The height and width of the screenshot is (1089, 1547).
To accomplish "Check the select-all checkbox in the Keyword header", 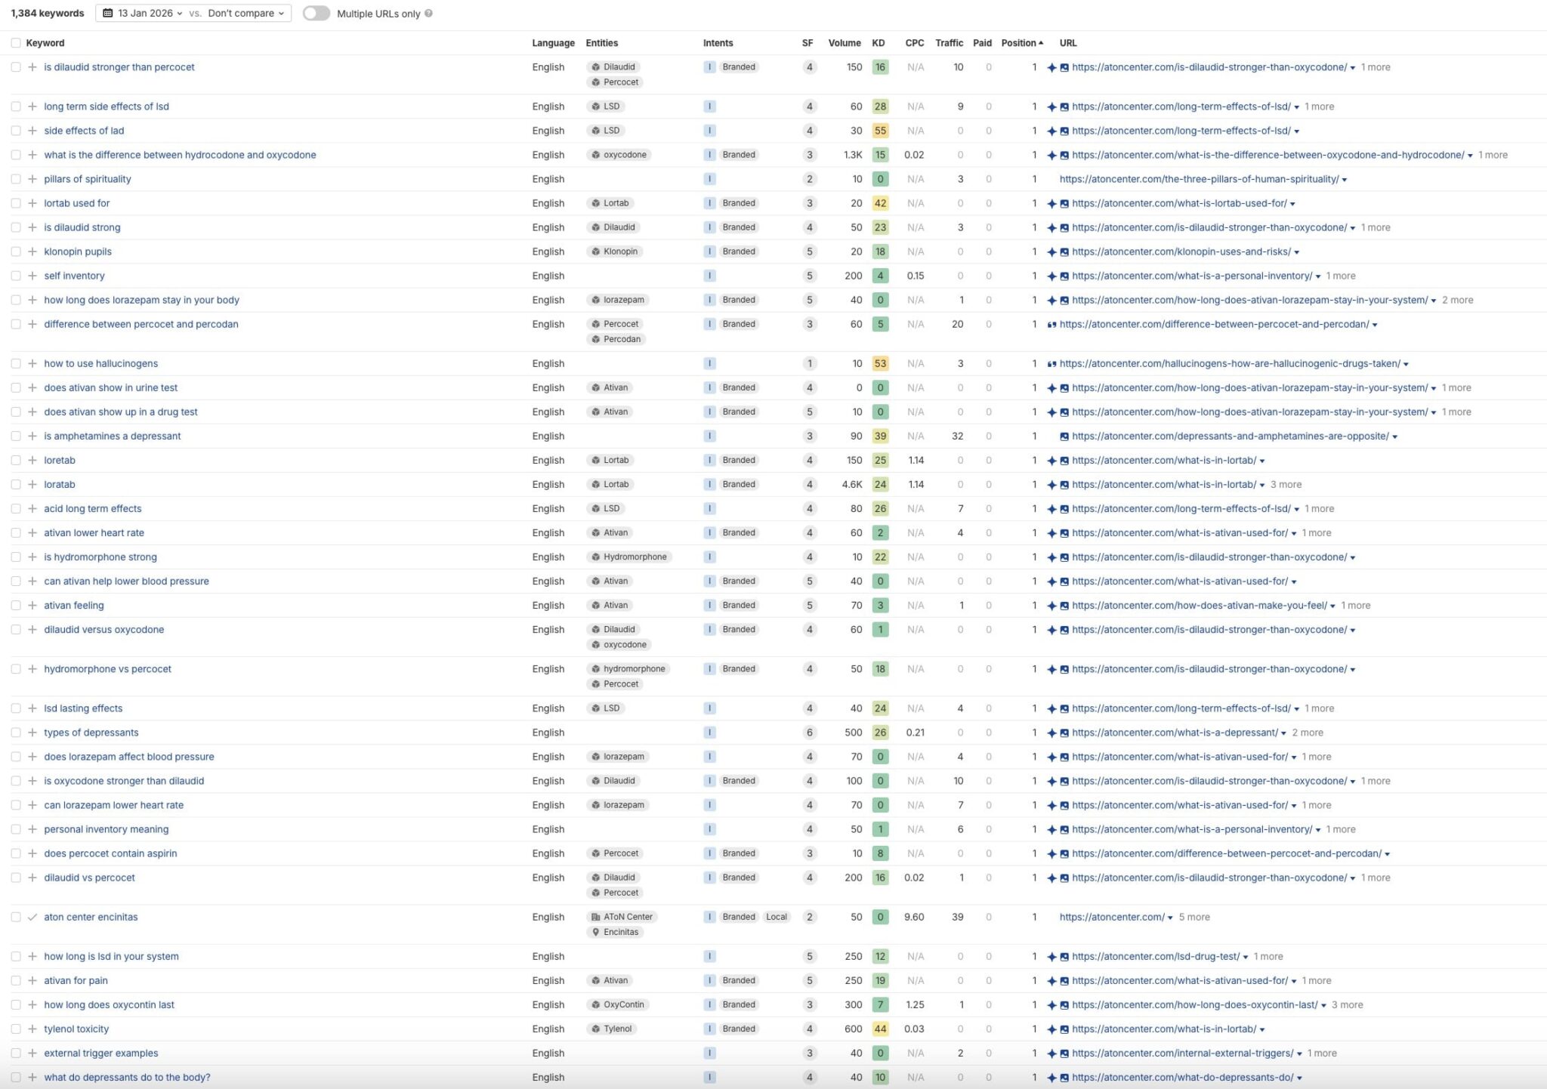I will [16, 43].
